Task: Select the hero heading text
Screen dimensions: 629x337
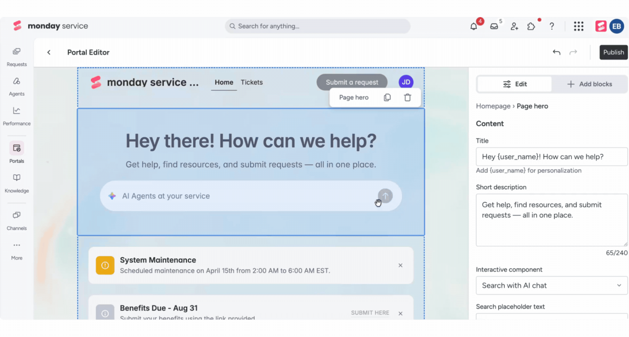Action: [x=251, y=141]
